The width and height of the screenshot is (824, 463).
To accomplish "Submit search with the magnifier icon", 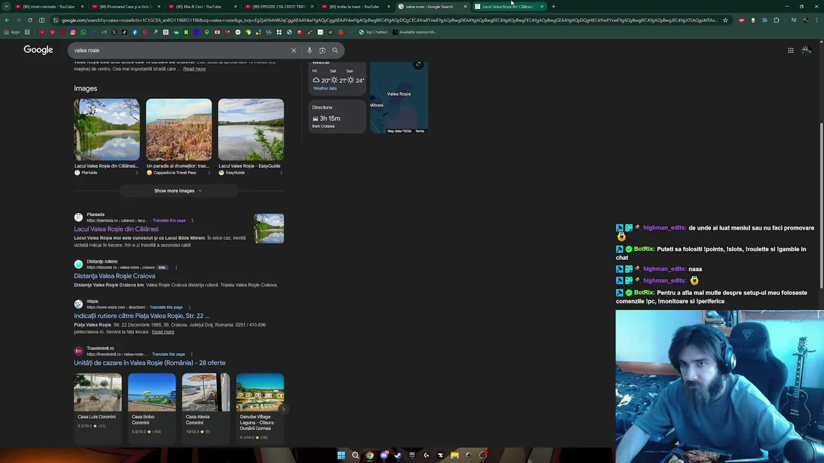I will click(x=335, y=50).
